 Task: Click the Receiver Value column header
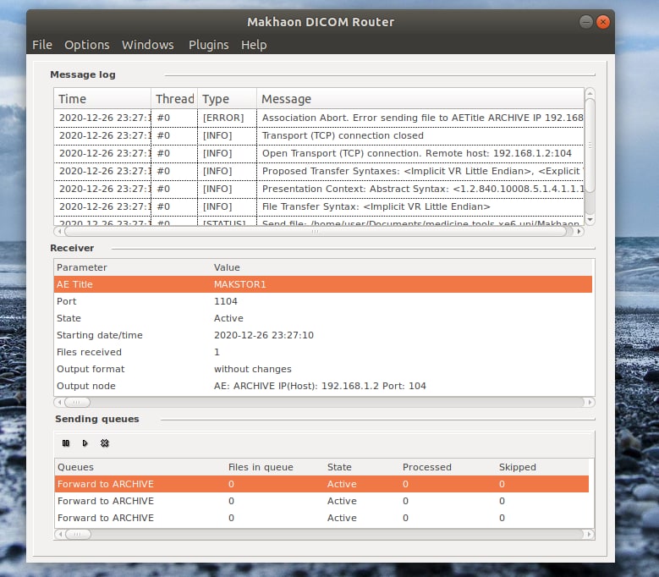(401, 267)
